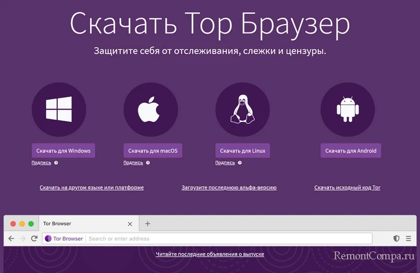Open Читайте последние объявления о выпуске link
The width and height of the screenshot is (420, 273).
[x=210, y=254]
